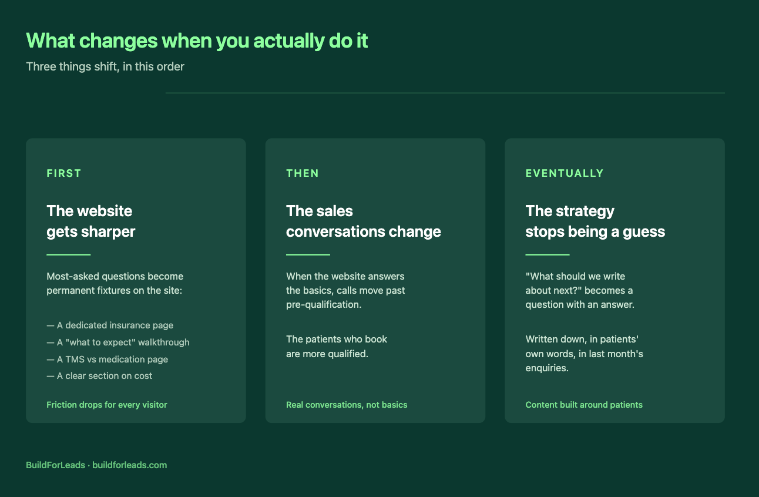This screenshot has width=759, height=497.
Task: Click the paragraph starting "Written down, in patients'"
Action: tap(585, 354)
